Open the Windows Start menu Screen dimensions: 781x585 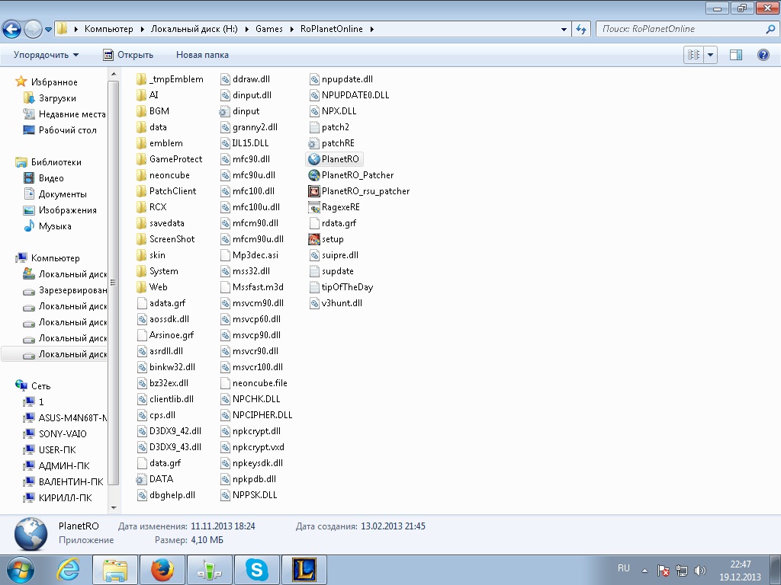20,570
